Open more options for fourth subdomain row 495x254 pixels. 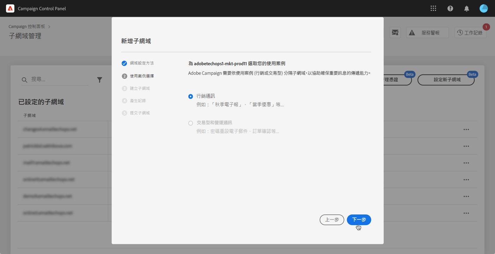point(466,180)
